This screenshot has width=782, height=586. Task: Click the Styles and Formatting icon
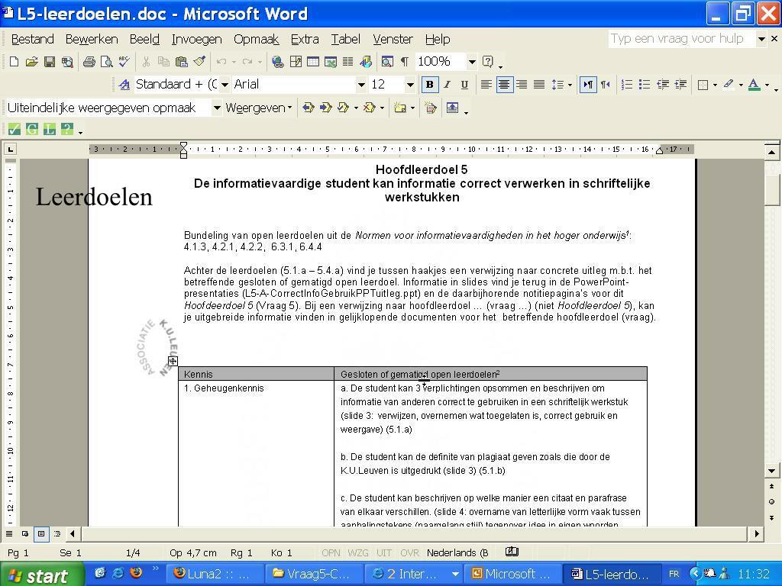[124, 85]
